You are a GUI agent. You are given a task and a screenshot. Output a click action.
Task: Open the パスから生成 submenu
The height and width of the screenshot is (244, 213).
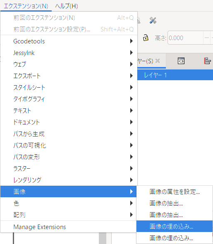69,134
